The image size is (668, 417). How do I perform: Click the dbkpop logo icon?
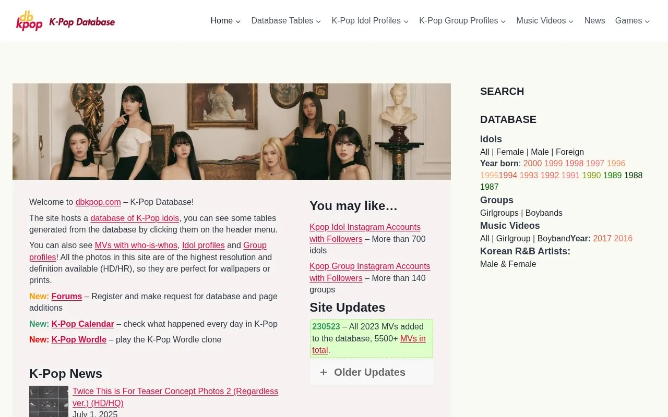[29, 21]
